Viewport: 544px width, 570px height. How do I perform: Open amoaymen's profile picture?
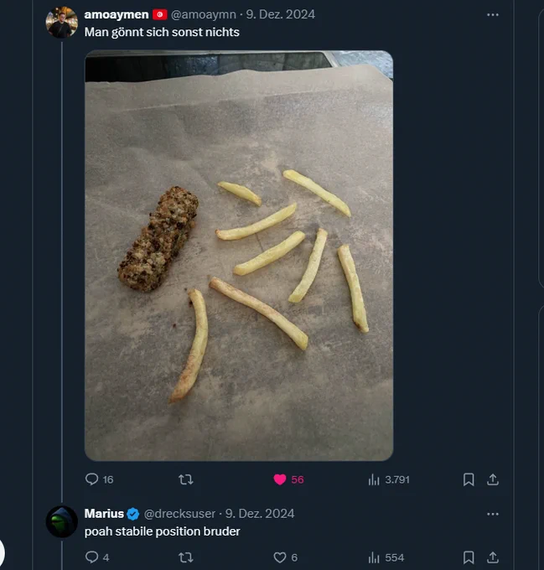(x=61, y=22)
